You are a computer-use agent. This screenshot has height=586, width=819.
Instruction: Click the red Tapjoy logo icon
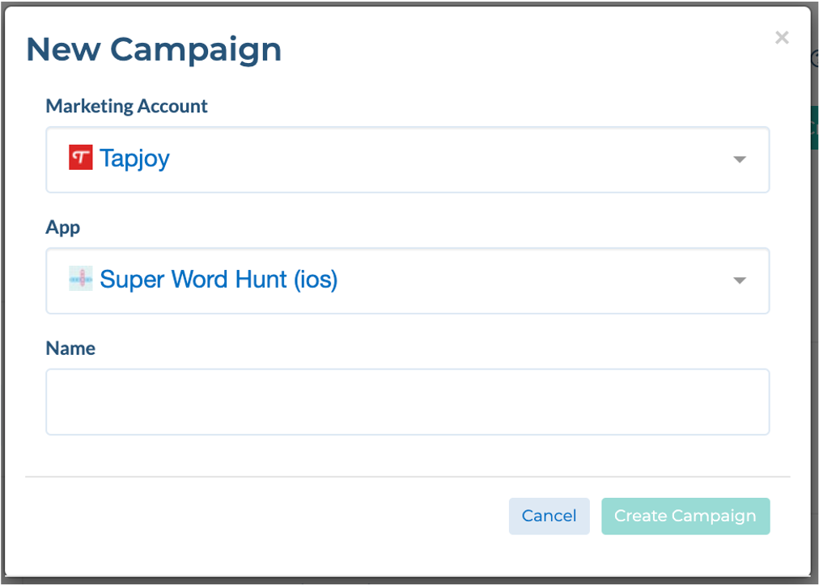(81, 158)
